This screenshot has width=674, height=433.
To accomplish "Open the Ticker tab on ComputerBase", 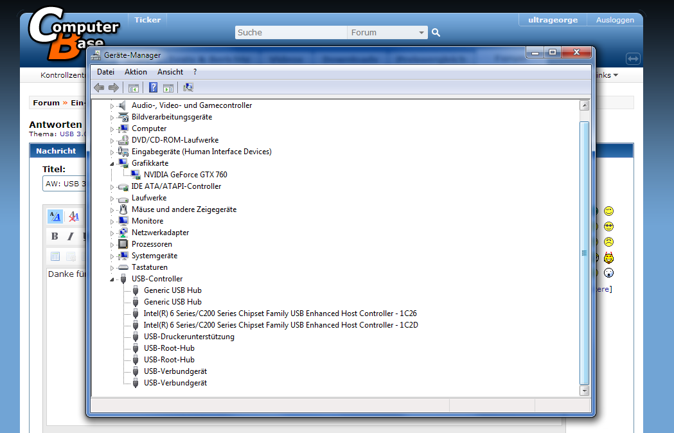I will (x=147, y=20).
